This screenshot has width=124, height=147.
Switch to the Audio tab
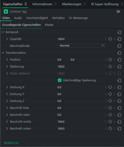coord(18,18)
